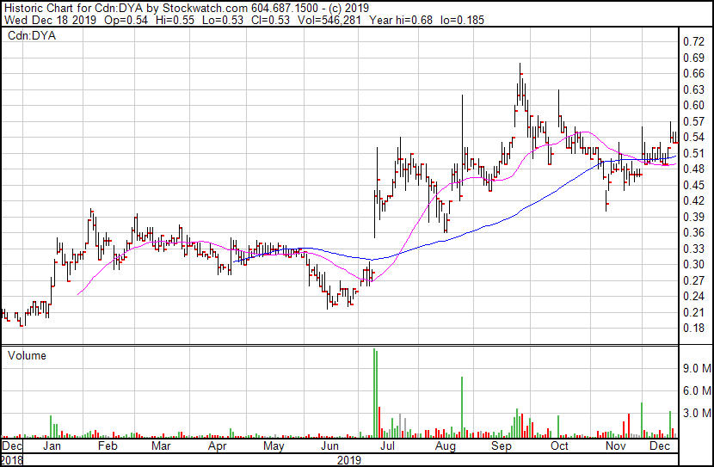Click the 'Cdn:DYA' chart symbol label
Viewport: 714px width, 467px height.
click(32, 35)
